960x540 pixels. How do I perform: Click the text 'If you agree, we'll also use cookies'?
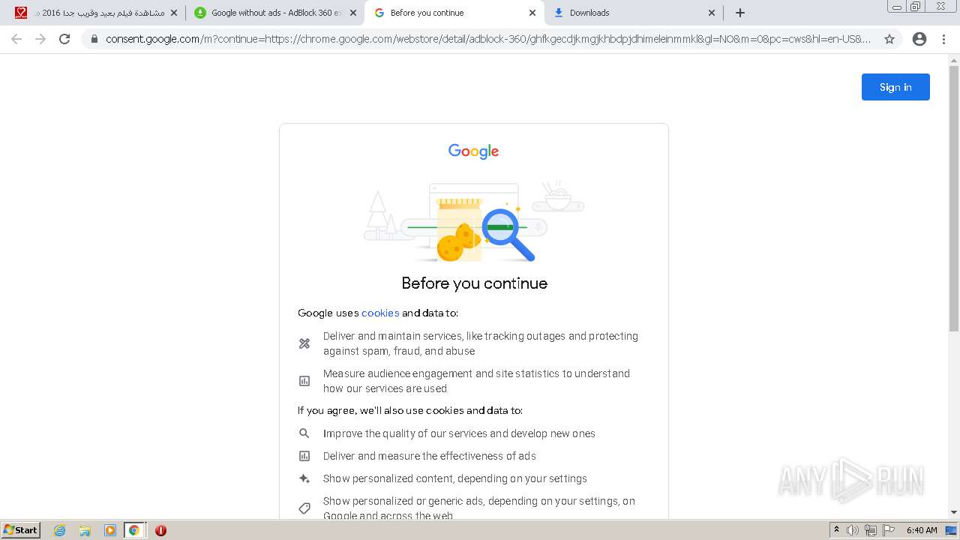pyautogui.click(x=410, y=410)
